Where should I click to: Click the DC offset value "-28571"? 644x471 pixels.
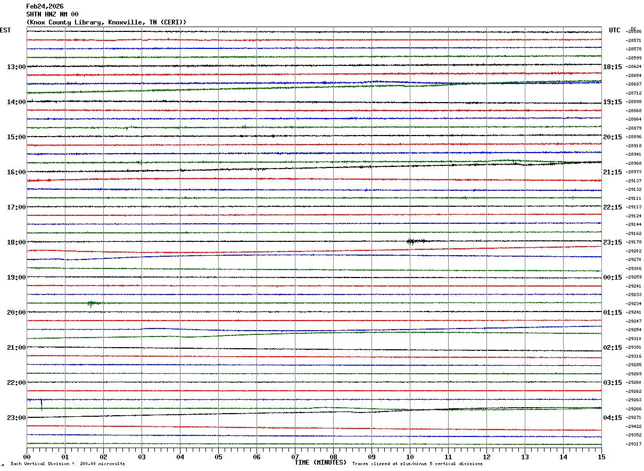click(x=634, y=40)
